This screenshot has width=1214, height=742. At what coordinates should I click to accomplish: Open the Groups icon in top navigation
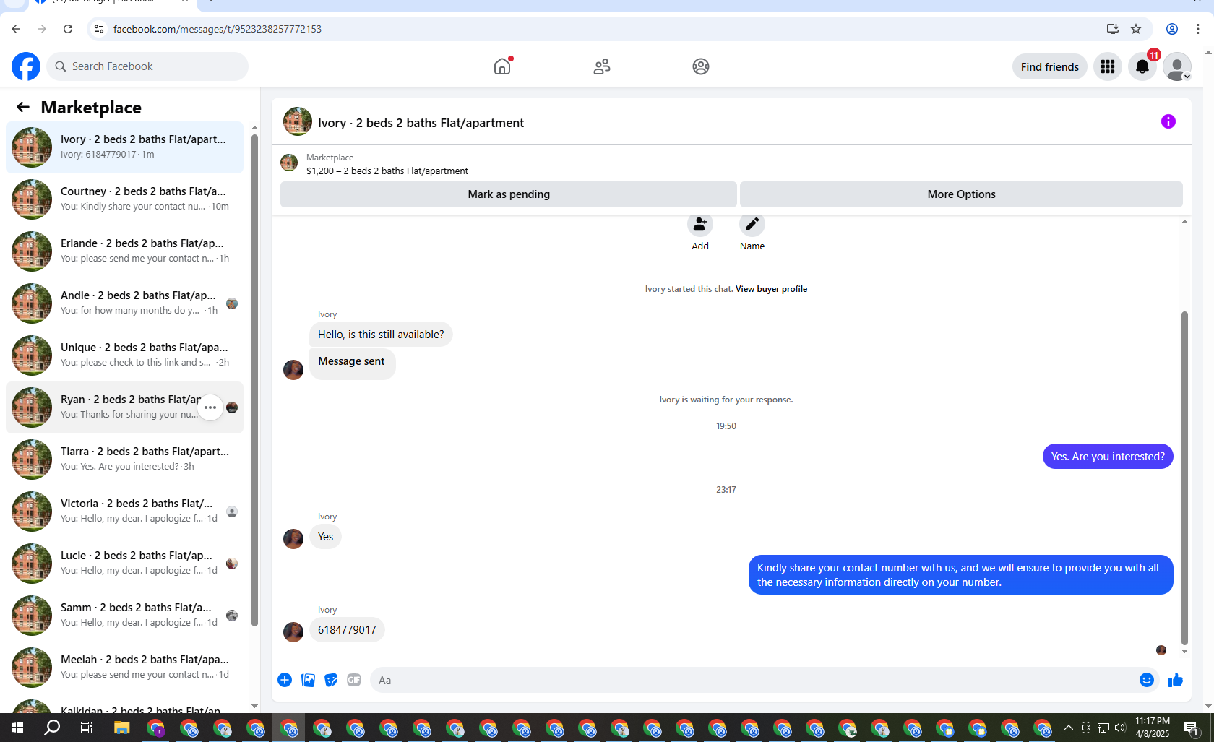701,66
